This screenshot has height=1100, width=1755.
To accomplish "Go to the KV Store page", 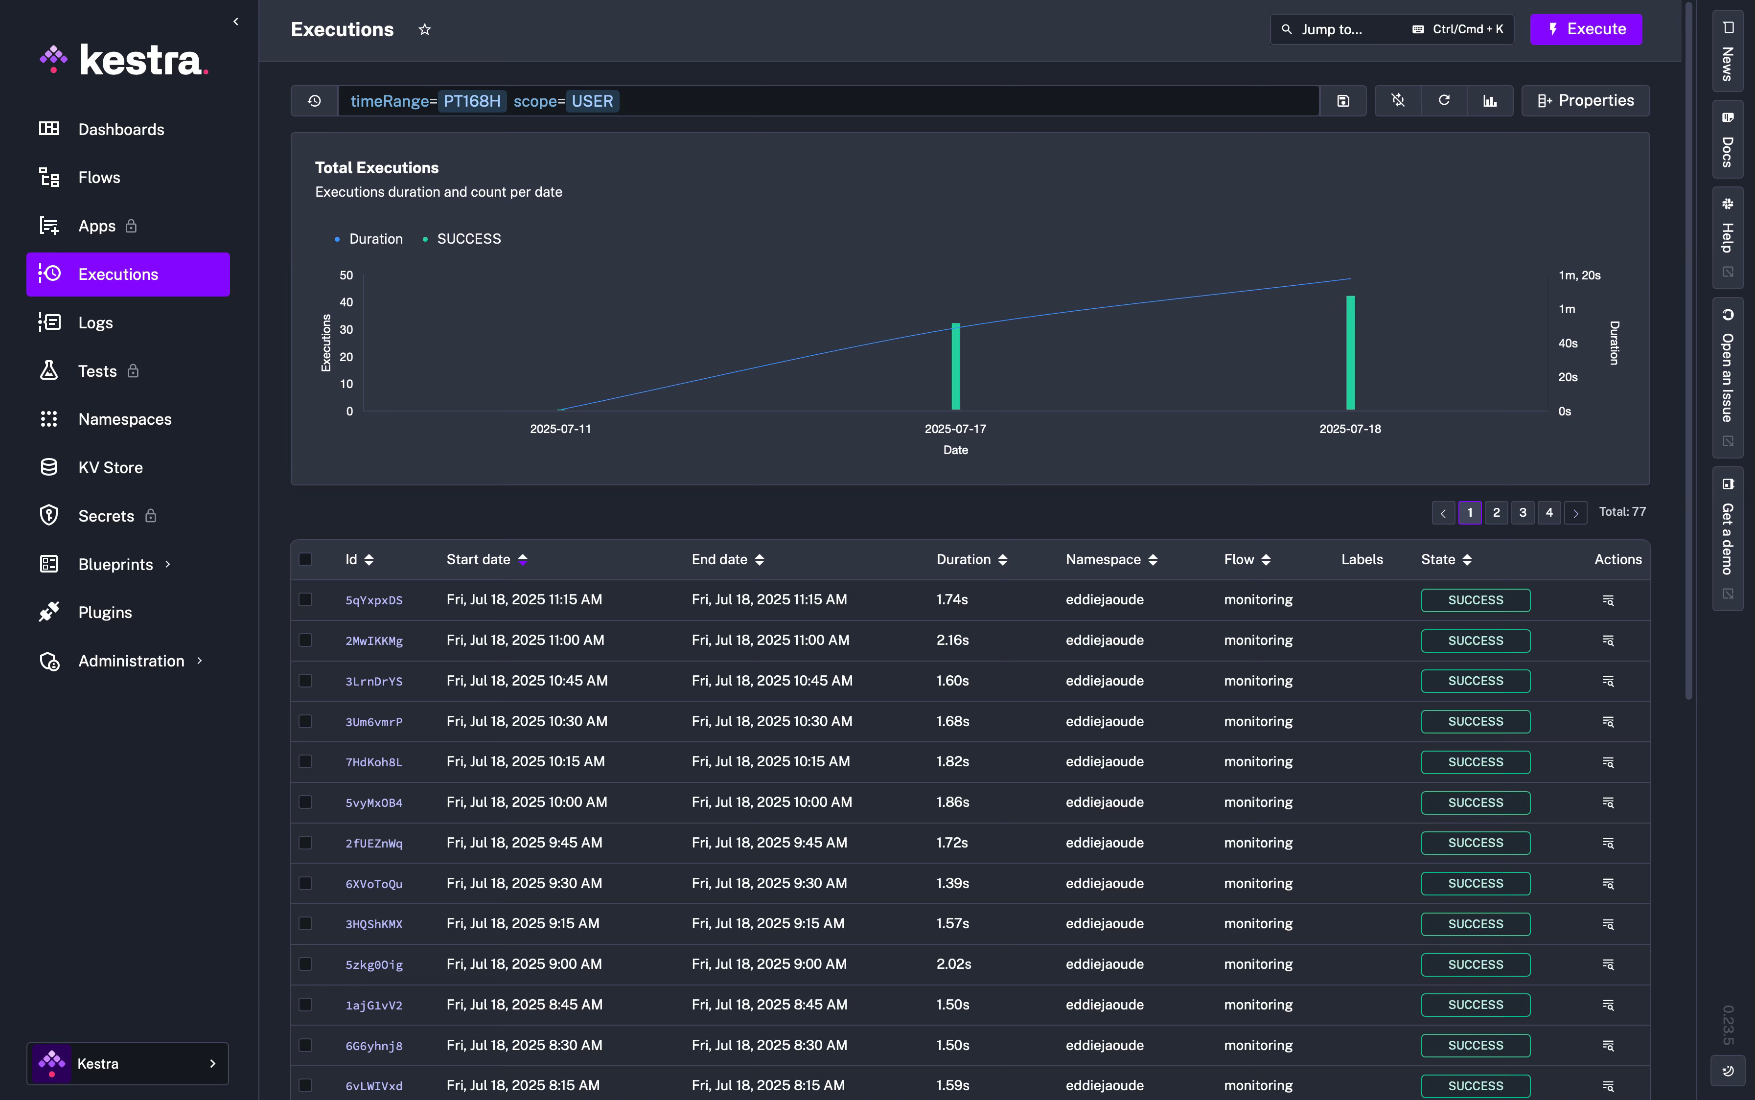I will 111,468.
